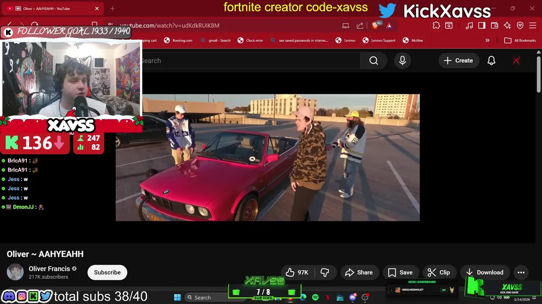The image size is (542, 304).
Task: Open the Lenovo bookmark
Action: click(x=346, y=41)
